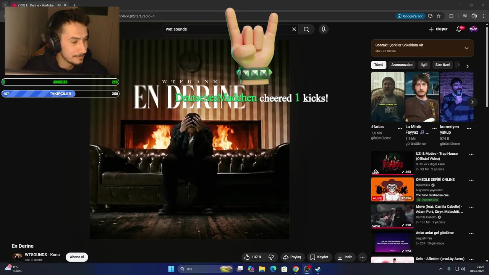Click the Paylaş share button

click(x=292, y=257)
